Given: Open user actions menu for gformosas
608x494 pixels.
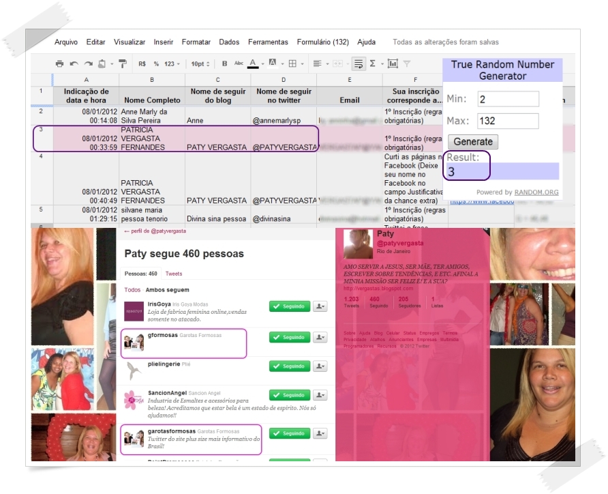Looking at the screenshot, I should (320, 337).
